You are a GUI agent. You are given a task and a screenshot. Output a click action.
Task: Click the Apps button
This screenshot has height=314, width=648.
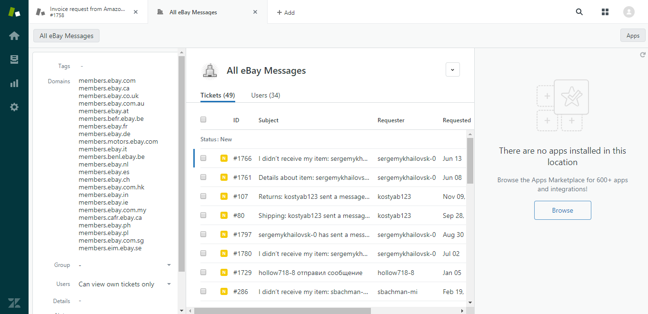[633, 36]
